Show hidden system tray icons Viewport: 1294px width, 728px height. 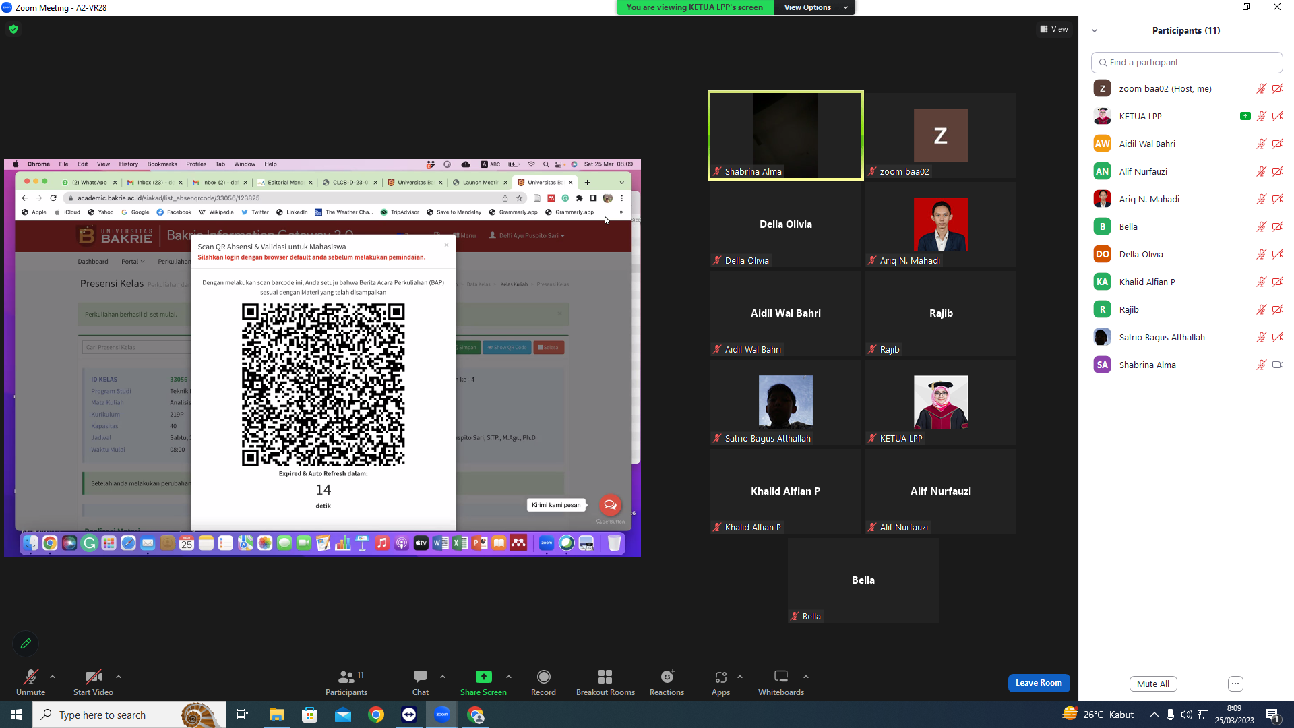[x=1154, y=715]
